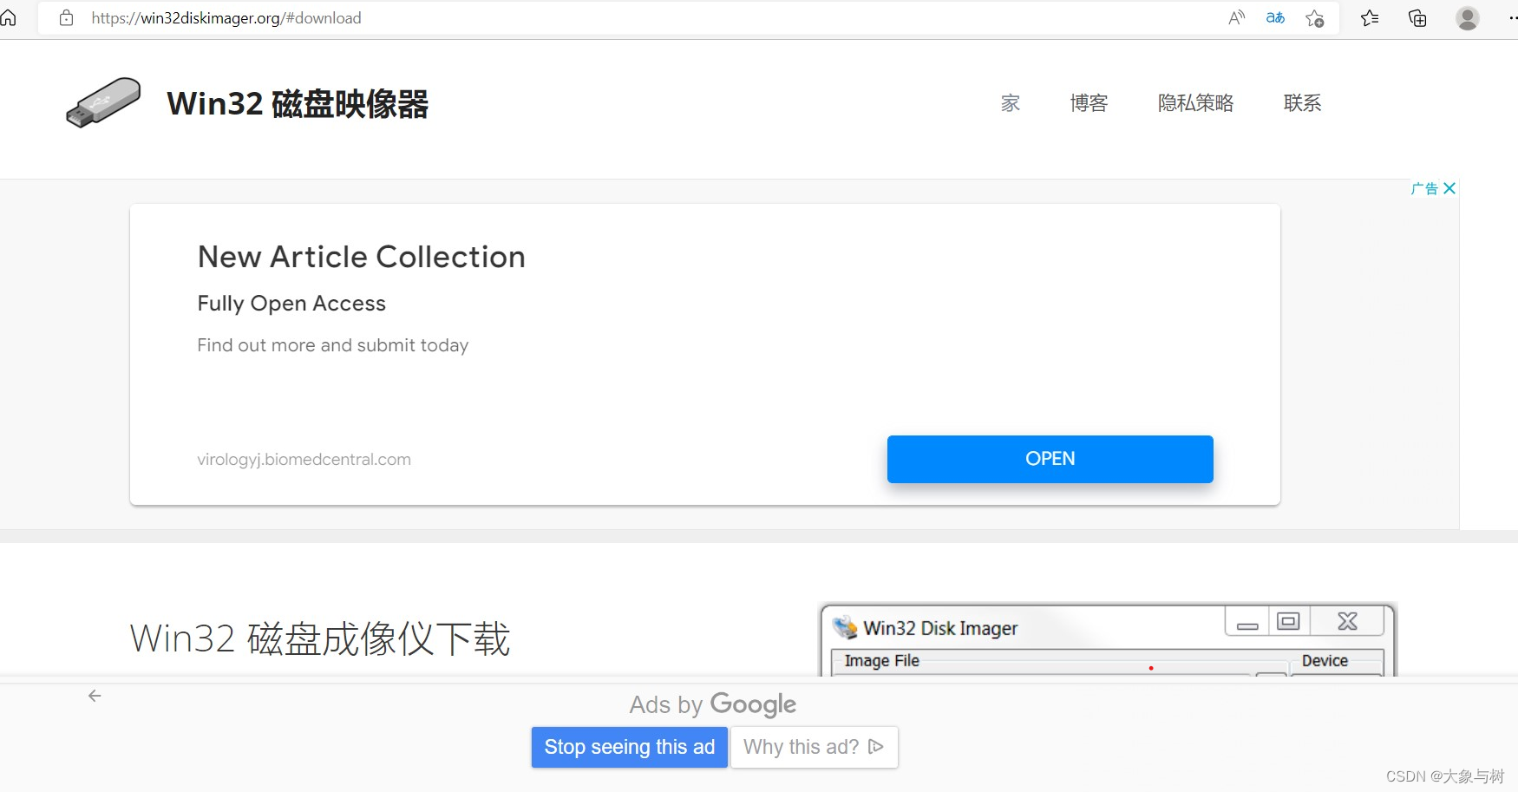Click the virologyj.biomedcentral.com link
1518x792 pixels.
point(304,460)
